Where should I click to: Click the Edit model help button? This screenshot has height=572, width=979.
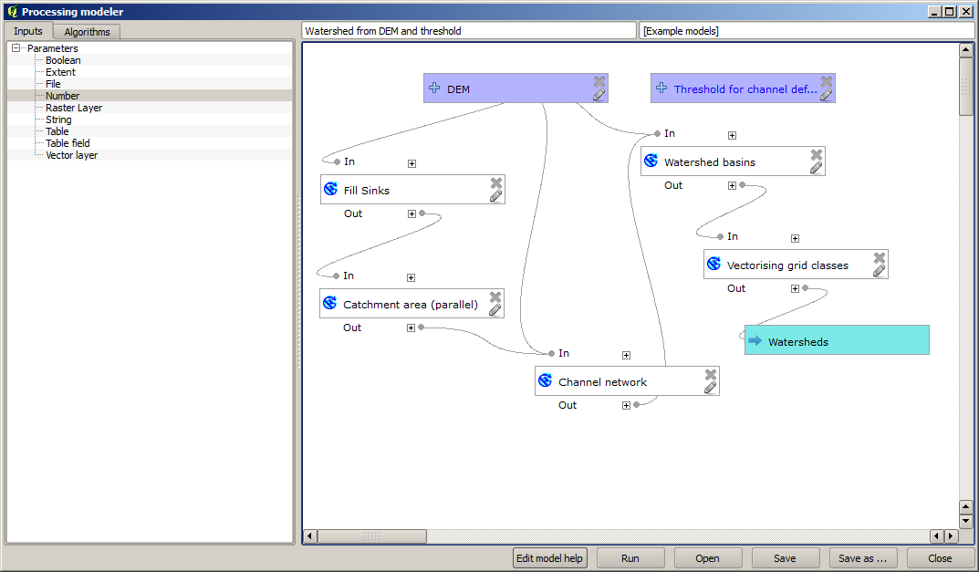(549, 557)
